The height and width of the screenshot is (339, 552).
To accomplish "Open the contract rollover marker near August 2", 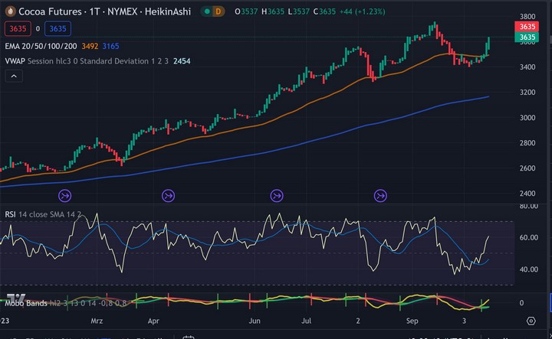I will point(380,196).
